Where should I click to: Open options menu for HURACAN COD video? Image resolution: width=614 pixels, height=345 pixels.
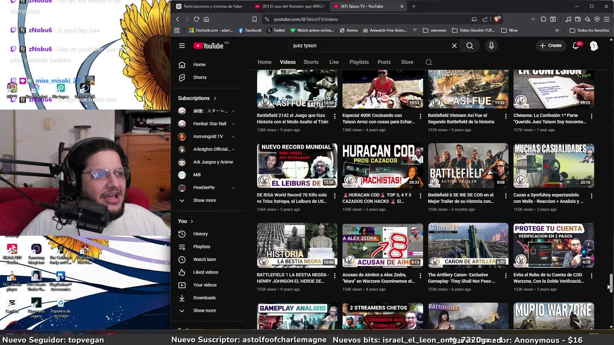pos(420,195)
